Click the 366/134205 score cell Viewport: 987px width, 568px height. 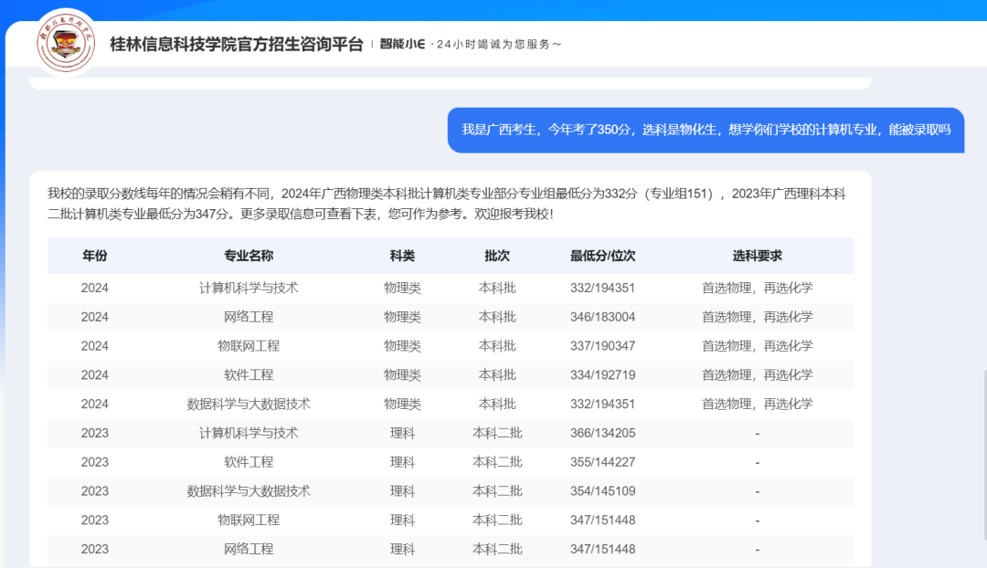click(x=602, y=433)
